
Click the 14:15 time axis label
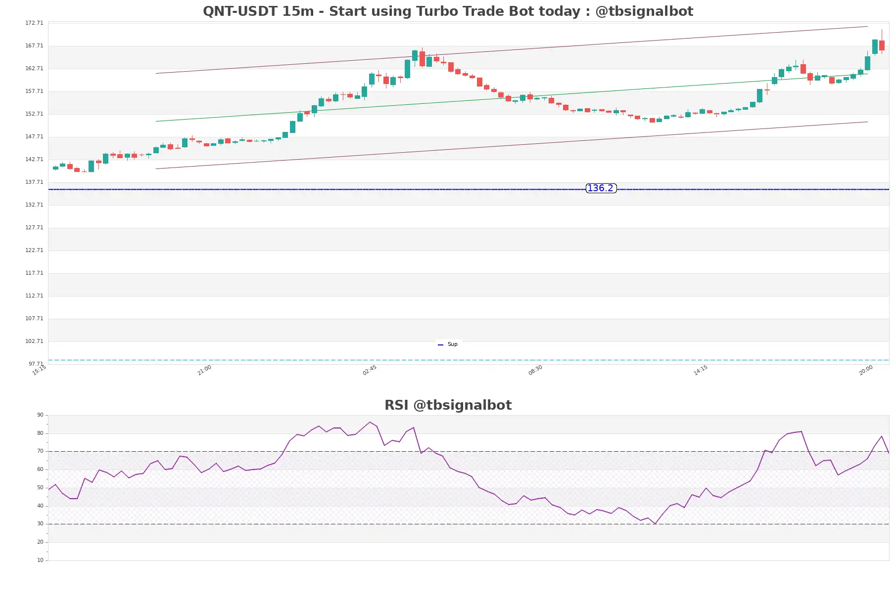click(701, 370)
